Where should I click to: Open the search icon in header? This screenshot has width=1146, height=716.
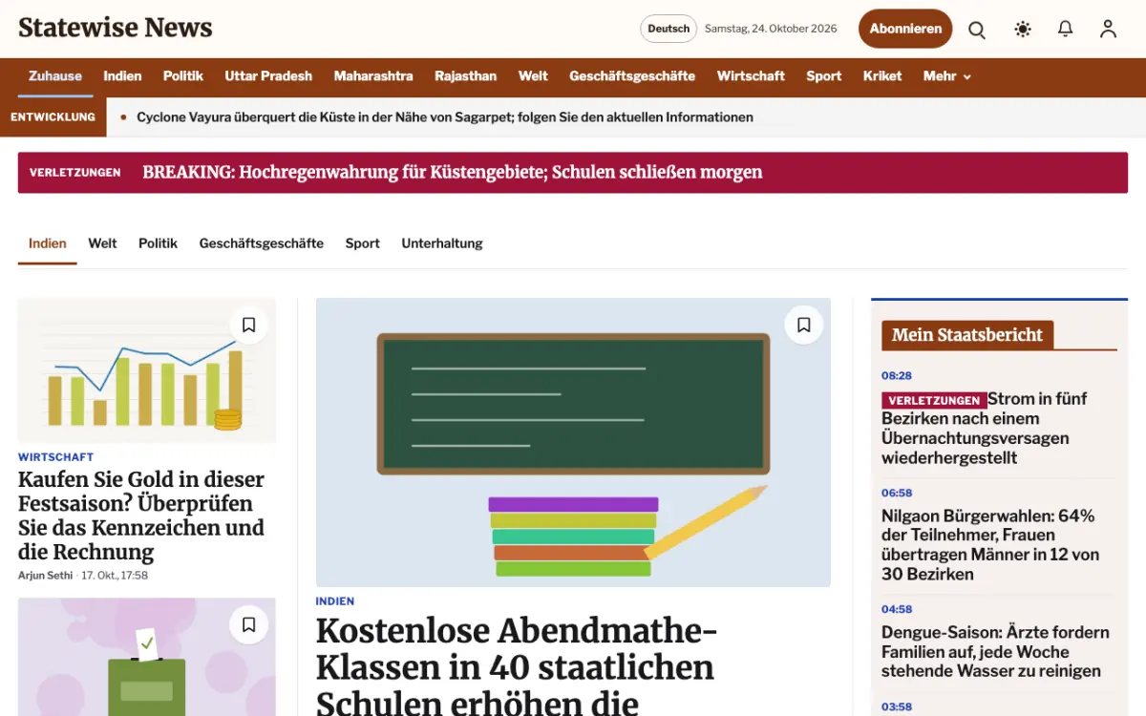[977, 30]
